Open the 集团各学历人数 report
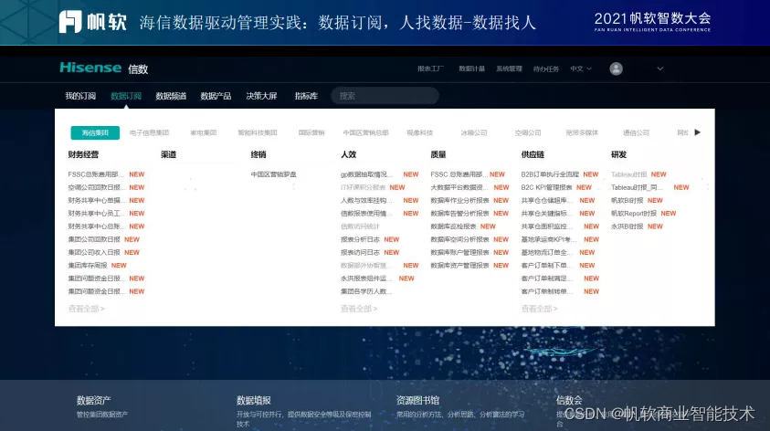770x431 pixels. pyautogui.click(x=367, y=291)
